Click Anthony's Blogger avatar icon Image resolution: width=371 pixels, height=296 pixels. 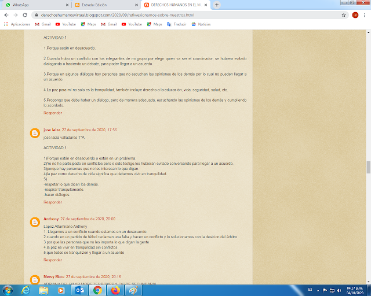[35, 222]
